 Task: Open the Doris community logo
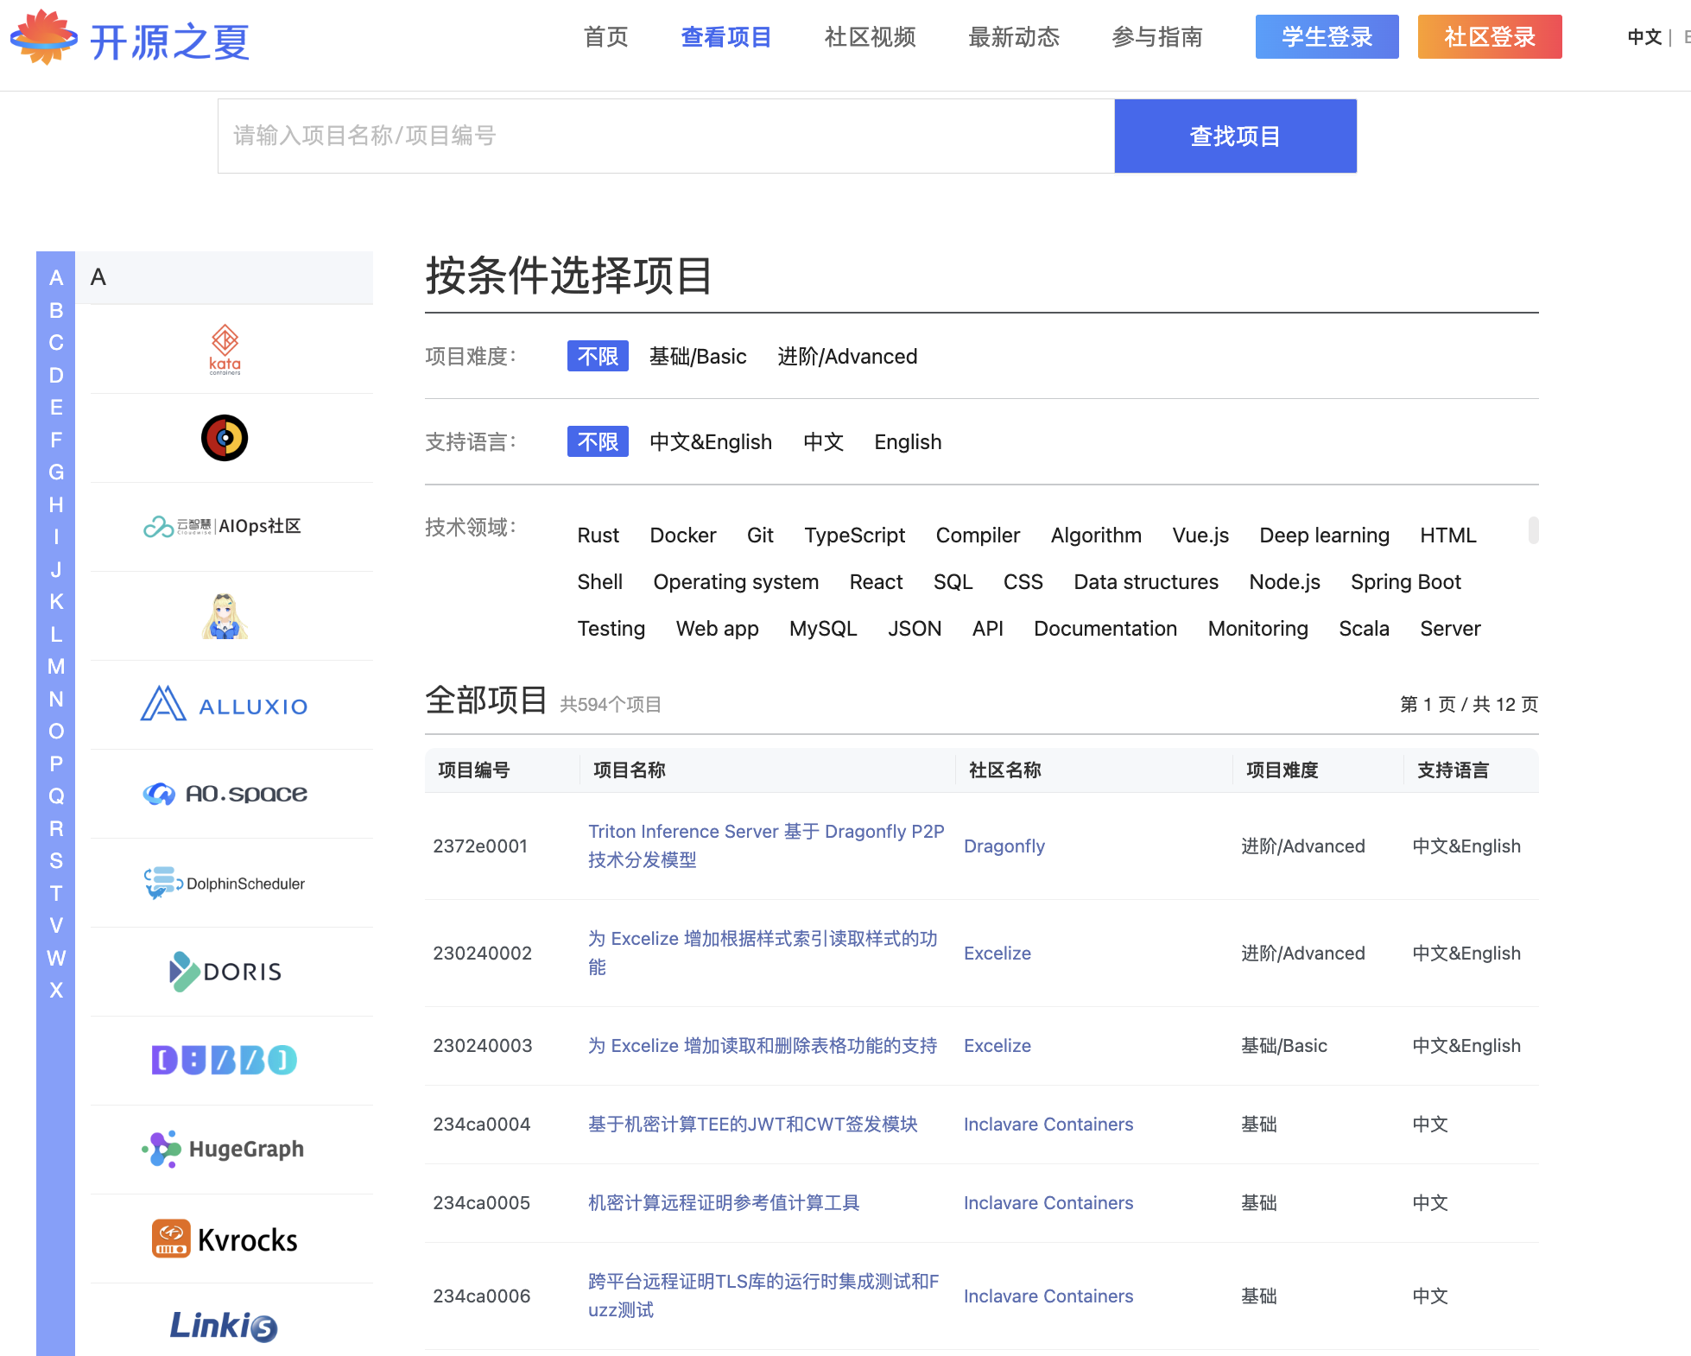(x=225, y=972)
